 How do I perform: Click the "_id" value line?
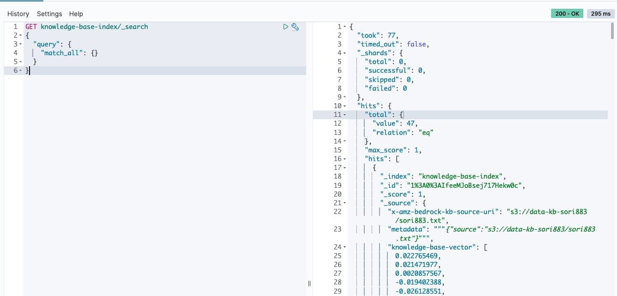(x=453, y=186)
